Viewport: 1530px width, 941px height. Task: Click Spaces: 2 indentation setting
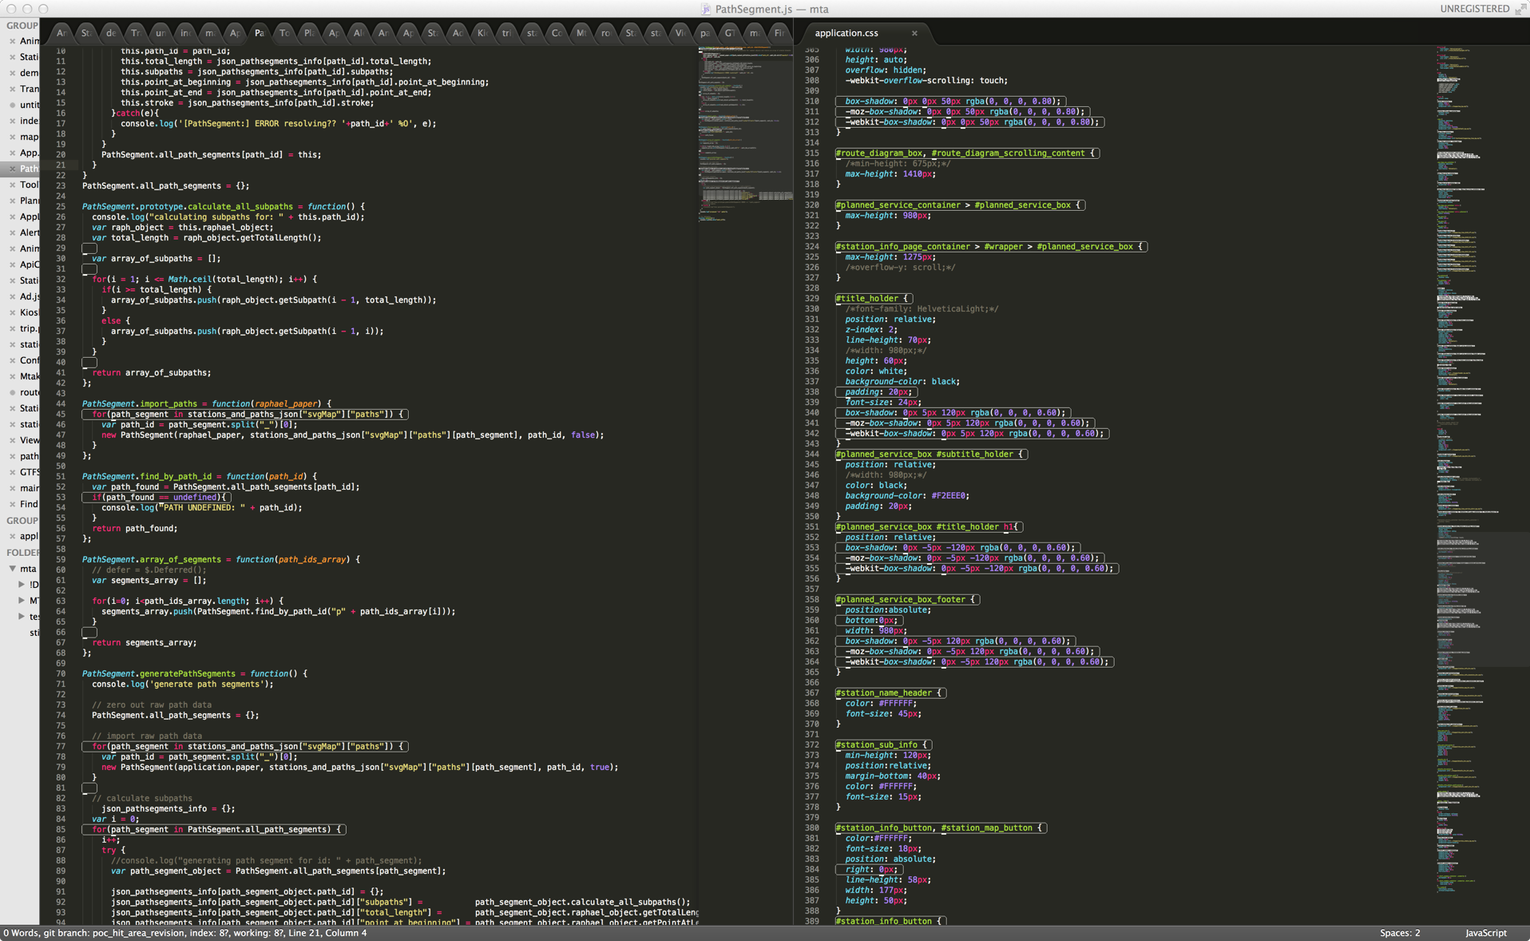[1400, 933]
